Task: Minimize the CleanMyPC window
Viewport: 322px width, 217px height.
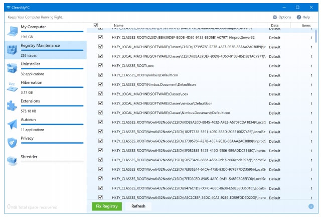Action: point(284,8)
